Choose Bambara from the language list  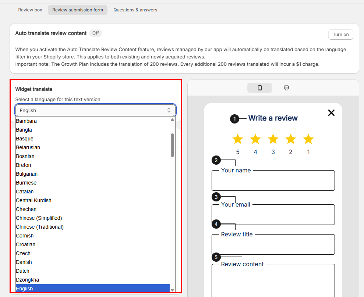click(x=93, y=121)
